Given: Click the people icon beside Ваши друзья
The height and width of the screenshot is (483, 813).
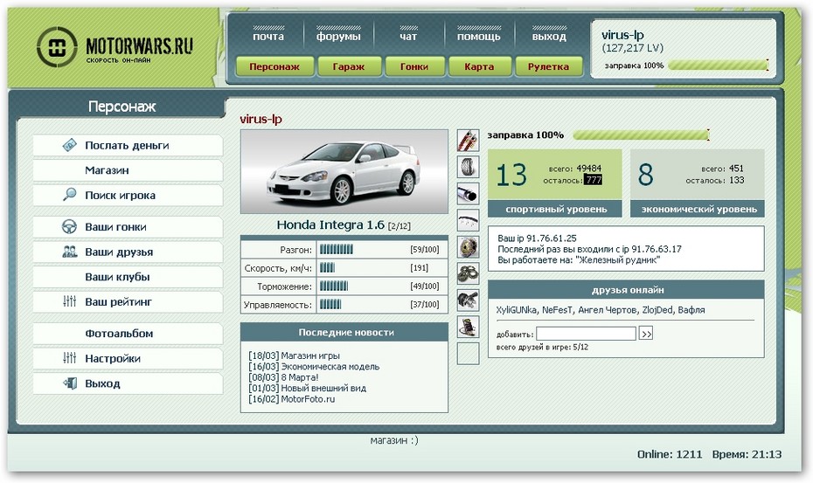Looking at the screenshot, I should tap(69, 252).
